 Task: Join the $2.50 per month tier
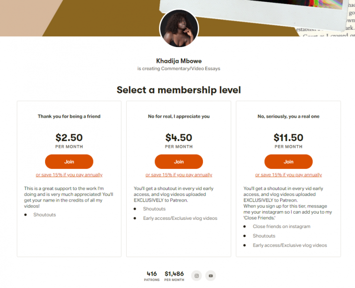(69, 162)
